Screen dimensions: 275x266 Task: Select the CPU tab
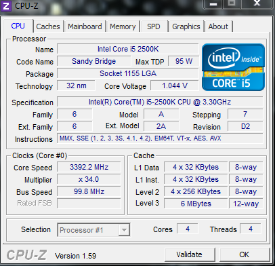(18, 26)
